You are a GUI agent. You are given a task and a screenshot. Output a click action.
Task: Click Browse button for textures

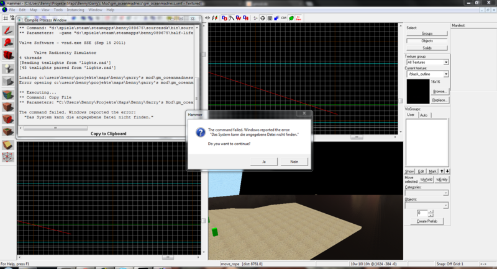point(439,91)
